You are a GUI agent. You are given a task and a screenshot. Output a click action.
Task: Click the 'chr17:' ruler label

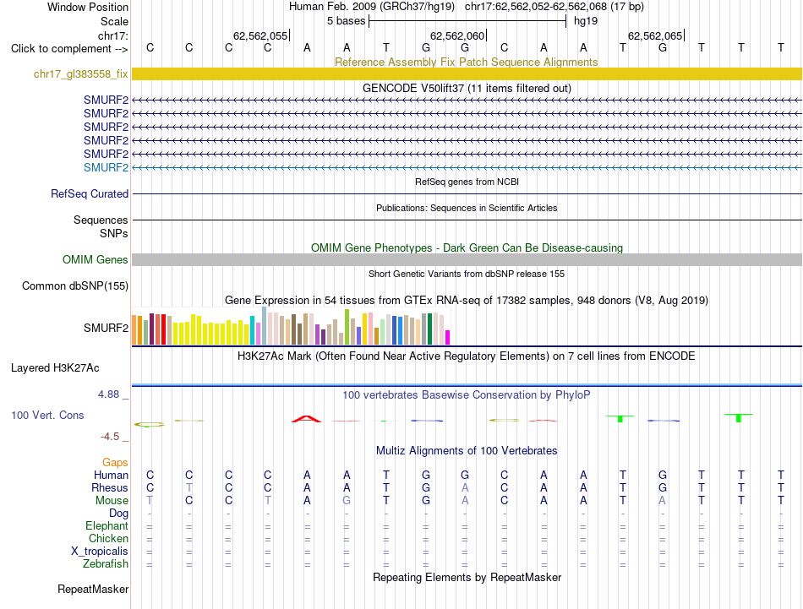(112, 35)
